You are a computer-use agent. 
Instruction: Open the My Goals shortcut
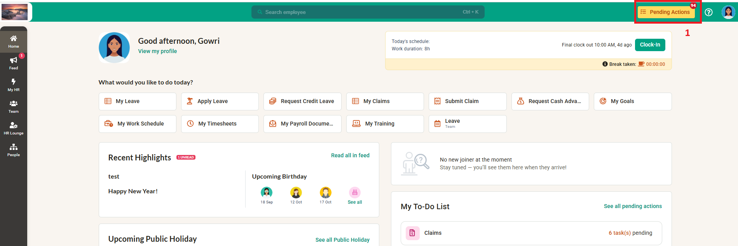tap(633, 101)
